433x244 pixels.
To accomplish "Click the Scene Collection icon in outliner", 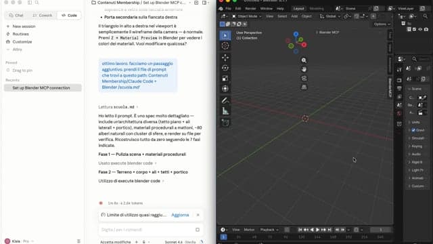I will 403,24.
